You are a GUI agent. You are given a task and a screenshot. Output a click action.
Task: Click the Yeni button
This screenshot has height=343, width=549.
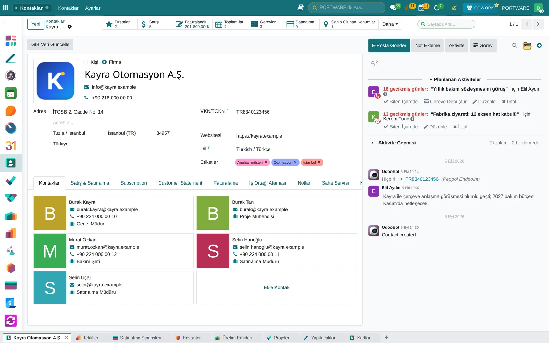pyautogui.click(x=36, y=24)
